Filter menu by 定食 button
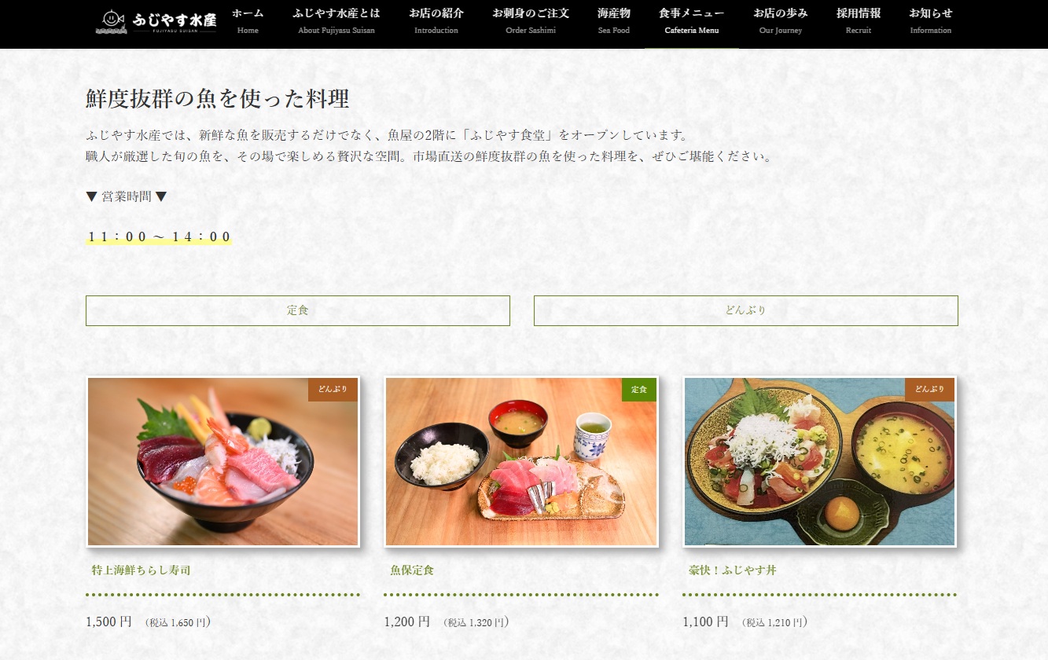The height and width of the screenshot is (660, 1048). (298, 310)
